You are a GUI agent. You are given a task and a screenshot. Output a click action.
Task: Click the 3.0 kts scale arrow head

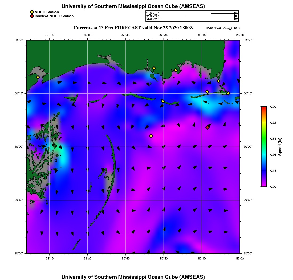[236, 19]
